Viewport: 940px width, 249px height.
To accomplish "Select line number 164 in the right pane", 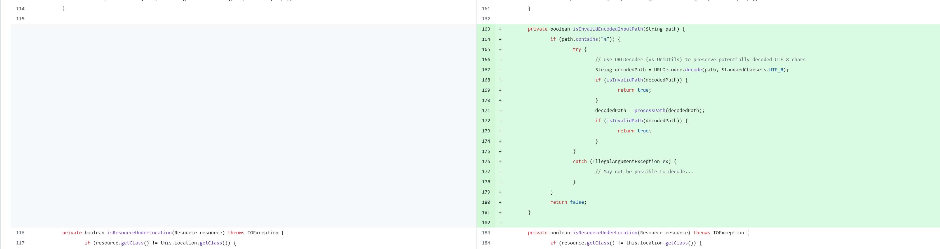I will pyautogui.click(x=486, y=39).
